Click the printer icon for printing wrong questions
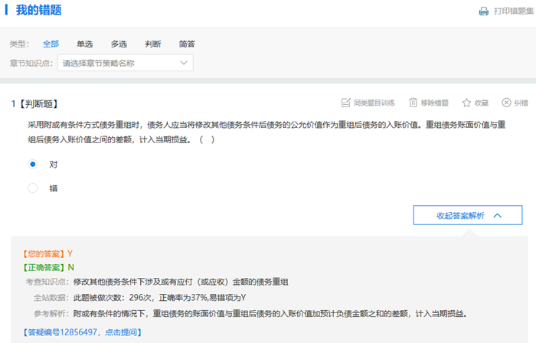The image size is (536, 343). (483, 11)
